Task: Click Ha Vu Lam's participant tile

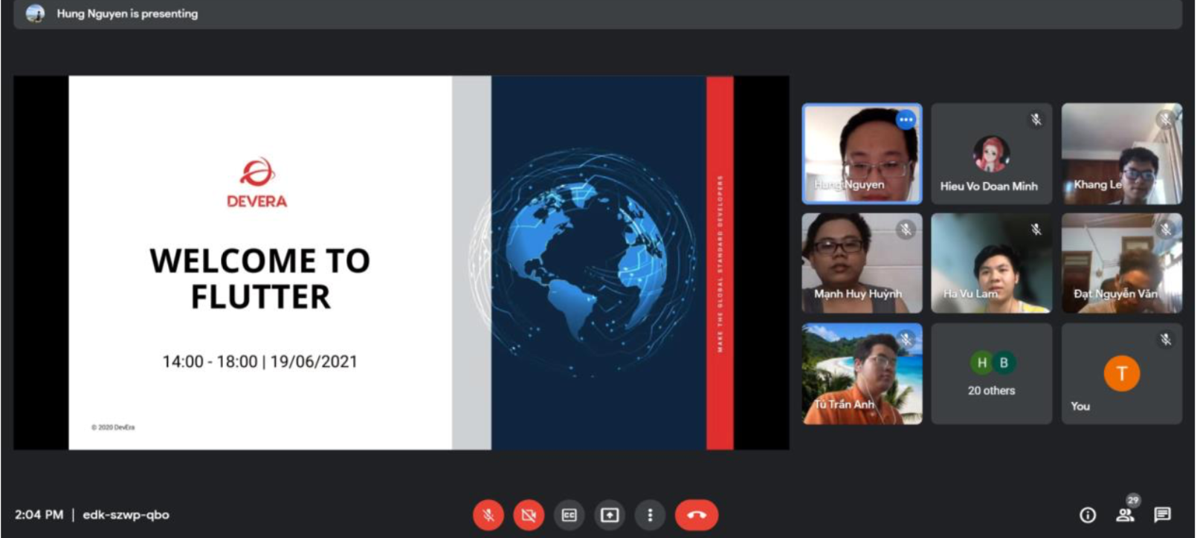Action: tap(991, 263)
